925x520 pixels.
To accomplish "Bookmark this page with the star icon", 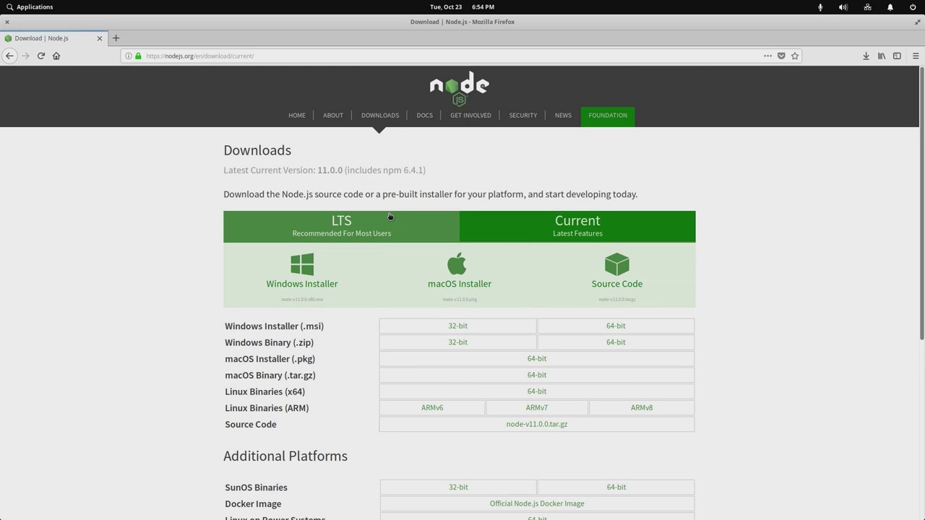I will click(795, 56).
